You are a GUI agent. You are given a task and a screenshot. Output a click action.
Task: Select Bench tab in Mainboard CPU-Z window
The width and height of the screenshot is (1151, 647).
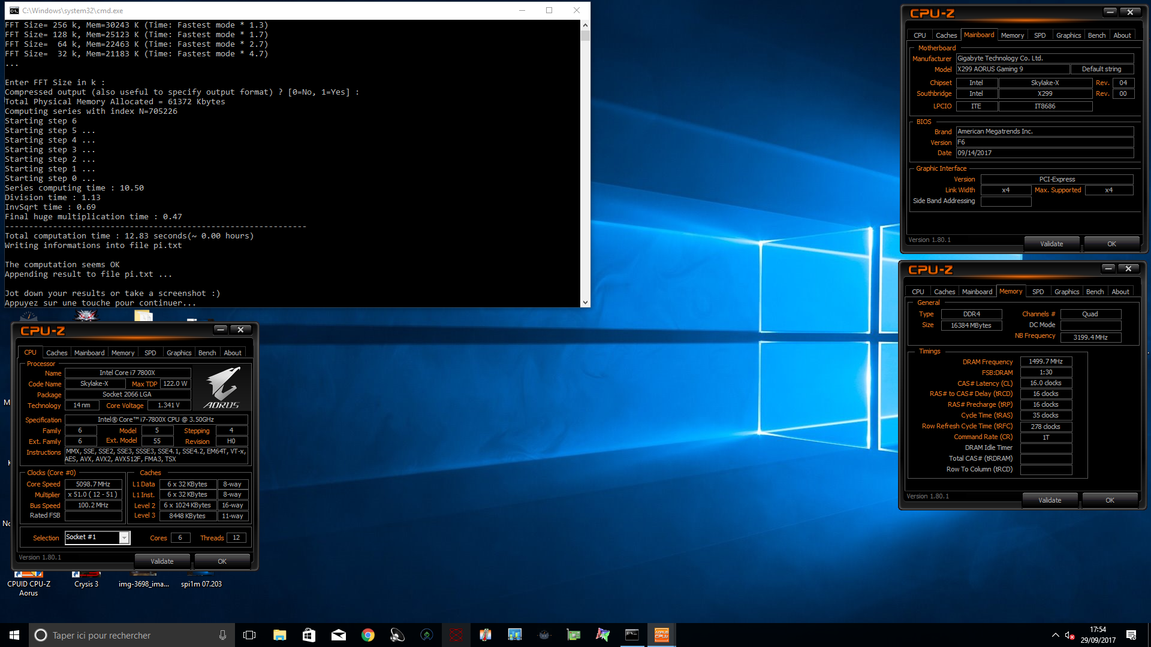[x=1096, y=35]
